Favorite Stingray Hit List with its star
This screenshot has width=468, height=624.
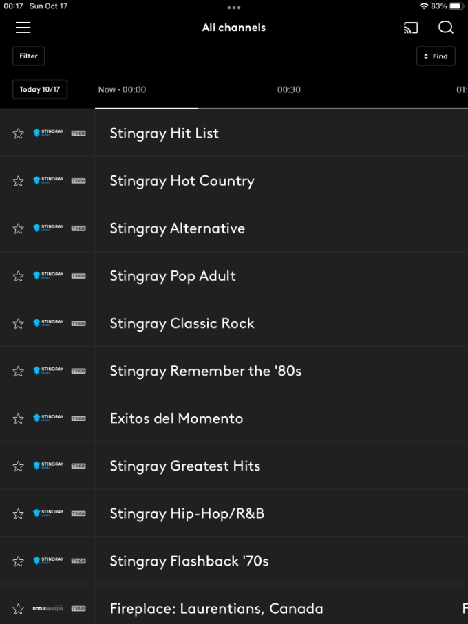19,133
